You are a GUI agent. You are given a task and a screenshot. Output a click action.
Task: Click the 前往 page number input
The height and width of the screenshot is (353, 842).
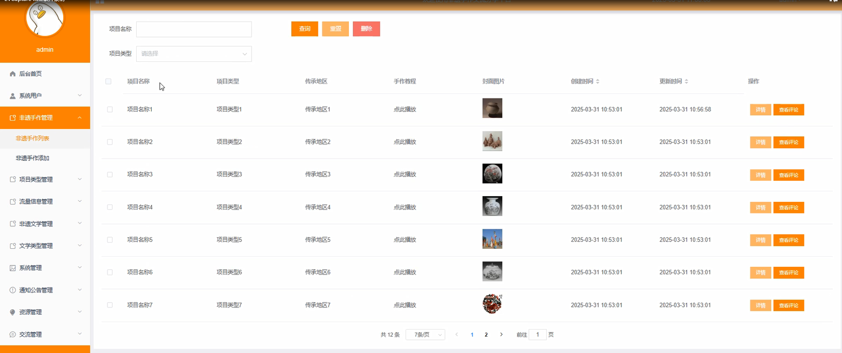click(538, 334)
